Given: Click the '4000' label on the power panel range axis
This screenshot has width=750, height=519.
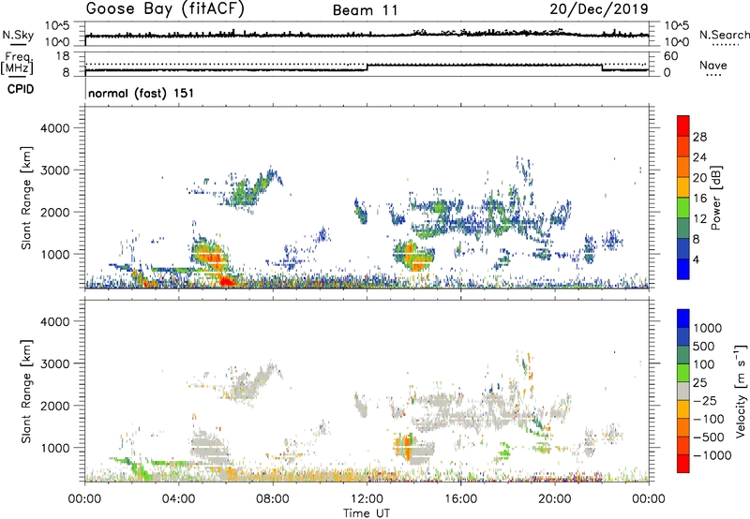Looking at the screenshot, I should click(x=54, y=128).
